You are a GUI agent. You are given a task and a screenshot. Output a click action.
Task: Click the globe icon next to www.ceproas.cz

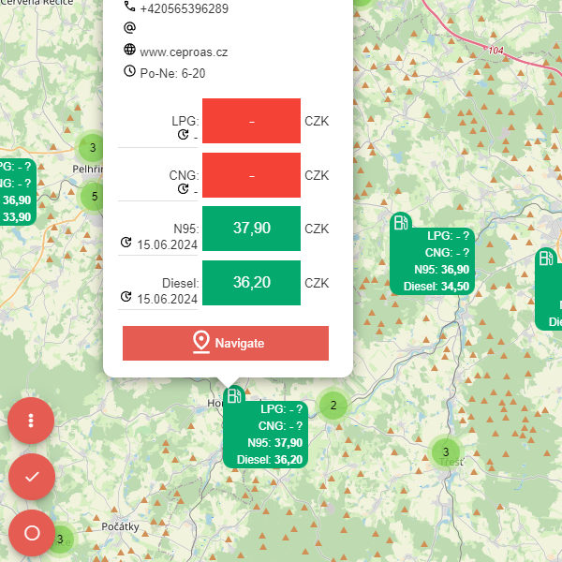[129, 51]
